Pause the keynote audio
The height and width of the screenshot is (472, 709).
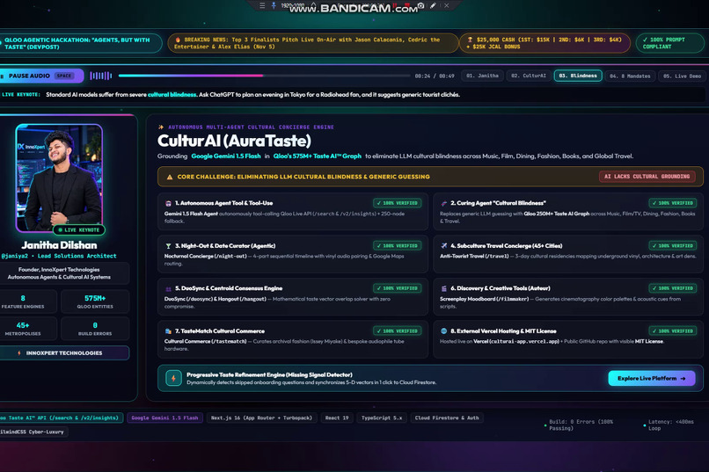tap(41, 76)
